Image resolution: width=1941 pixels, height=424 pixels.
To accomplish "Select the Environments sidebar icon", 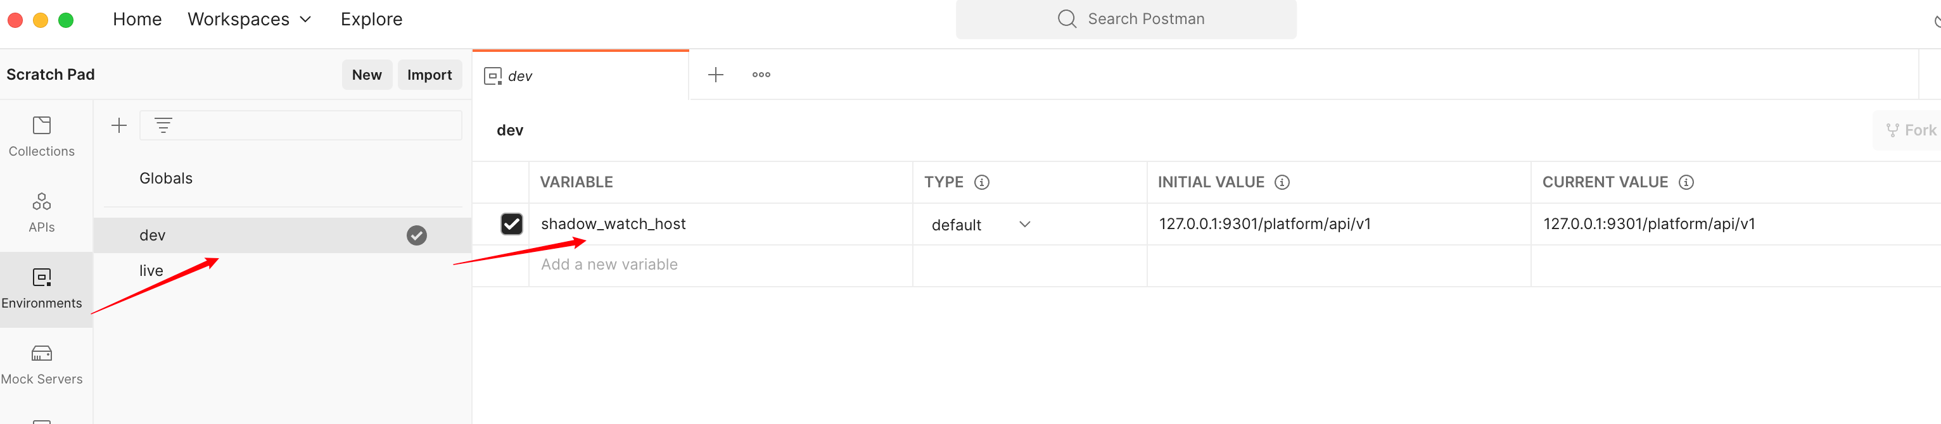I will (41, 289).
